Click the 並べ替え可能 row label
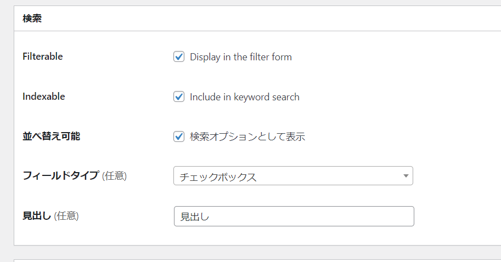The width and height of the screenshot is (501, 262). click(x=51, y=136)
